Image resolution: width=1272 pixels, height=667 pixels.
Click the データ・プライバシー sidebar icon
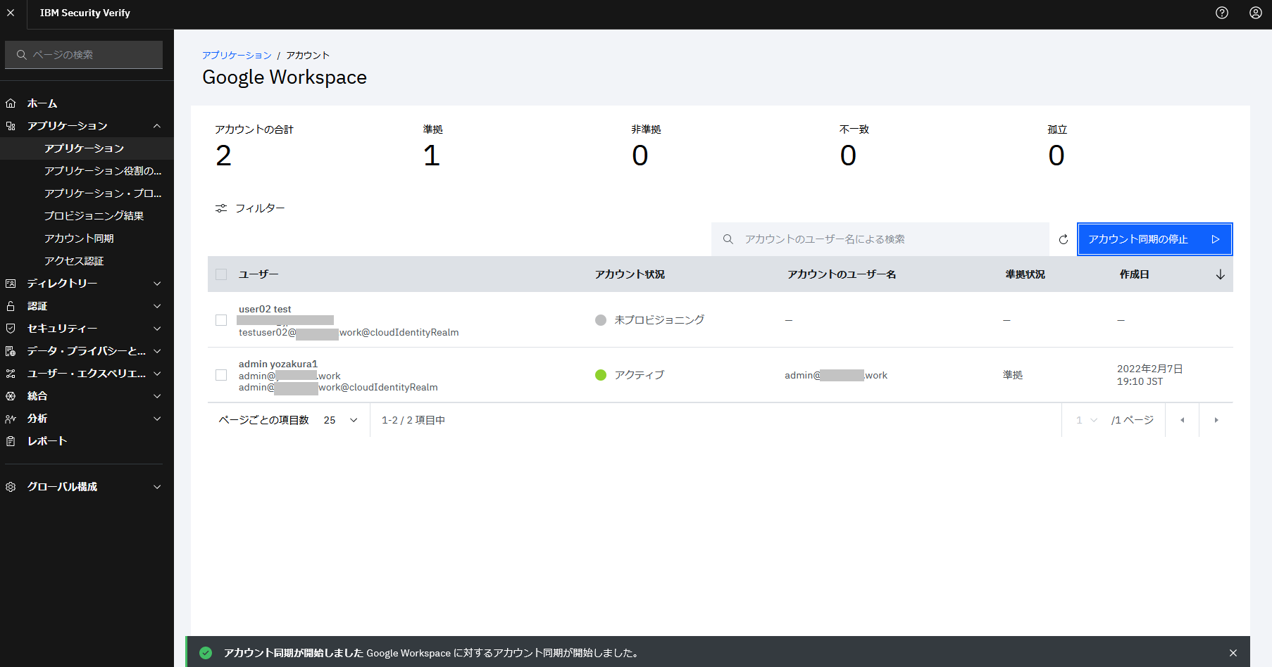click(11, 351)
